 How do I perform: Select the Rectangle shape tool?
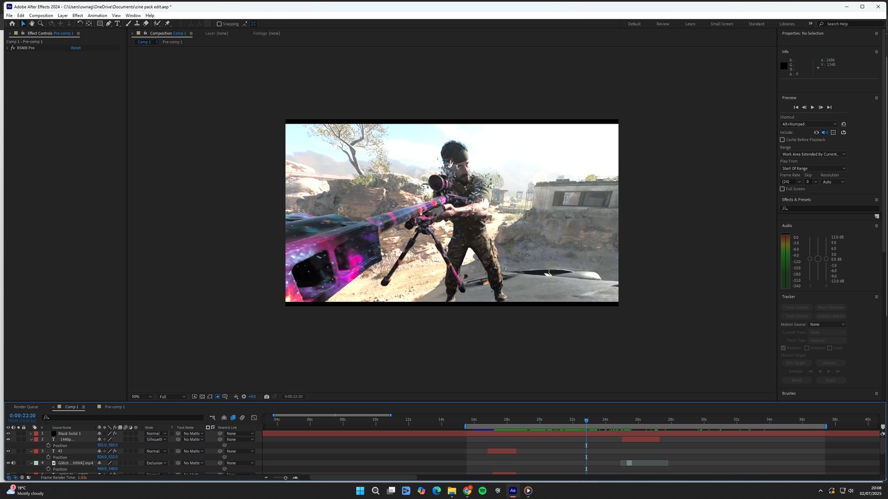click(x=99, y=24)
